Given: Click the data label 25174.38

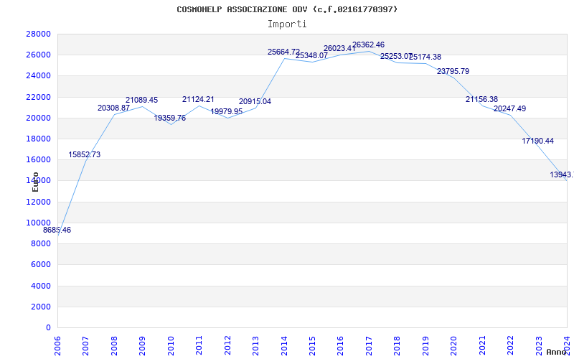Looking at the screenshot, I should point(425,57).
